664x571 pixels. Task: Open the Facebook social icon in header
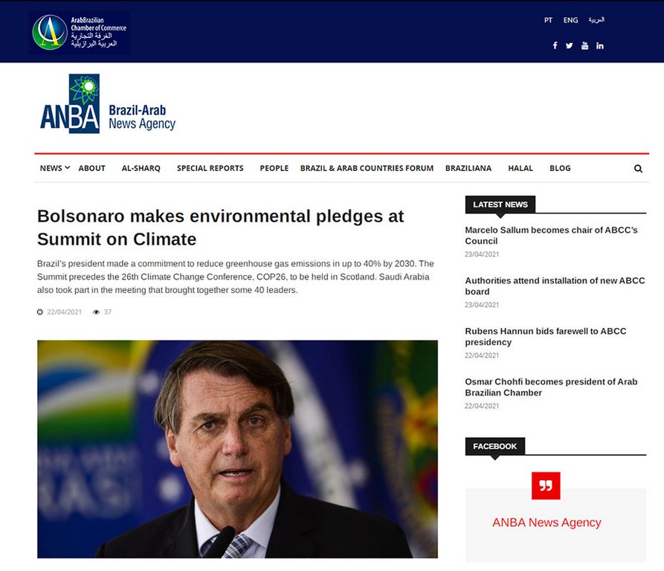point(555,45)
